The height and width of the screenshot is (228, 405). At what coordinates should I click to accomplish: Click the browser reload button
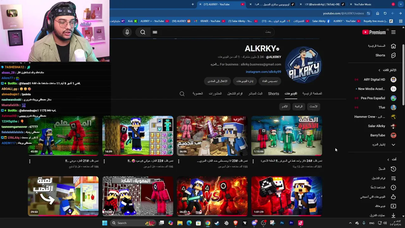pyautogui.click(x=385, y=13)
